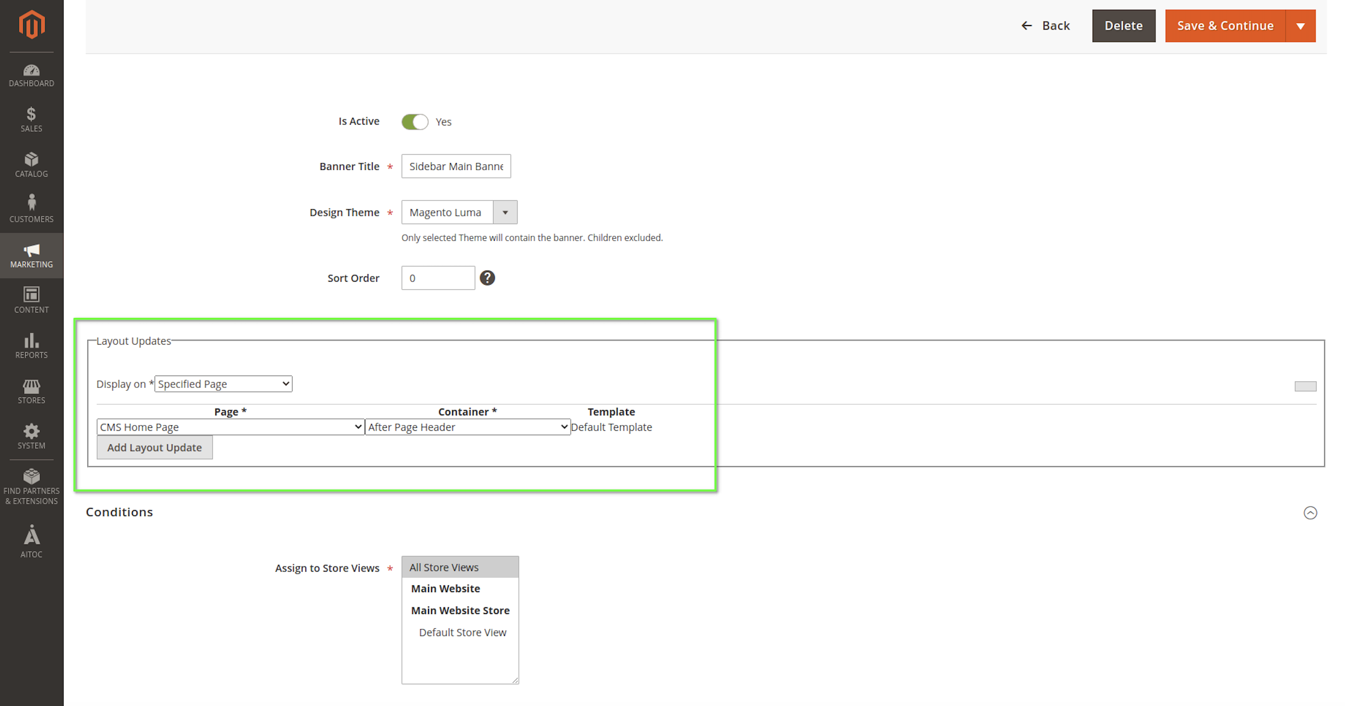
Task: Click the Conditions section heading
Action: click(x=119, y=512)
